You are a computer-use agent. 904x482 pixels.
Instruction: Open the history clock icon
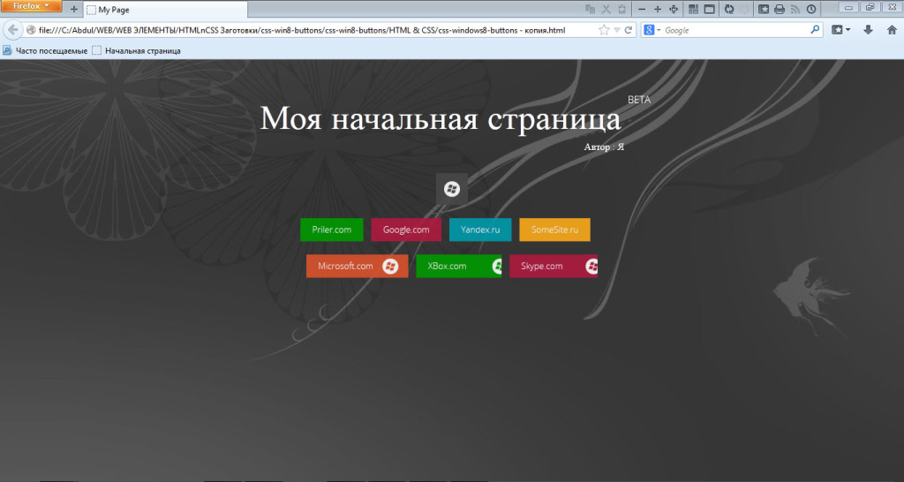point(811,9)
